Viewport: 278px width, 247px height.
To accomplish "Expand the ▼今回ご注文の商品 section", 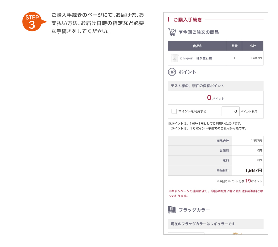I will click(x=199, y=32).
